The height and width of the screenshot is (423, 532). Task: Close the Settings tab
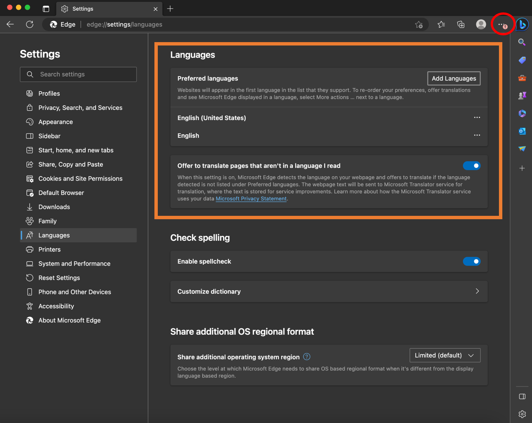[156, 9]
